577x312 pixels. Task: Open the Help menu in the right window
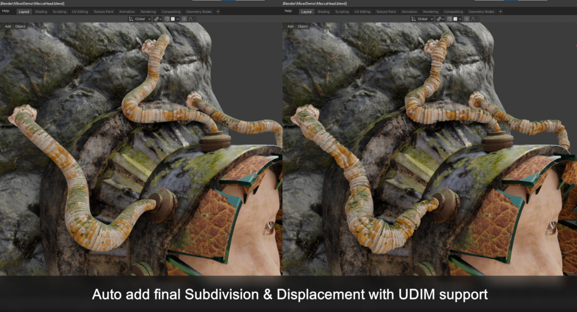pyautogui.click(x=288, y=11)
